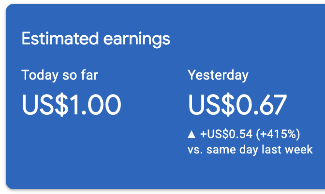Select the "Yesterday" label
This screenshot has width=325, height=194.
pyautogui.click(x=218, y=75)
